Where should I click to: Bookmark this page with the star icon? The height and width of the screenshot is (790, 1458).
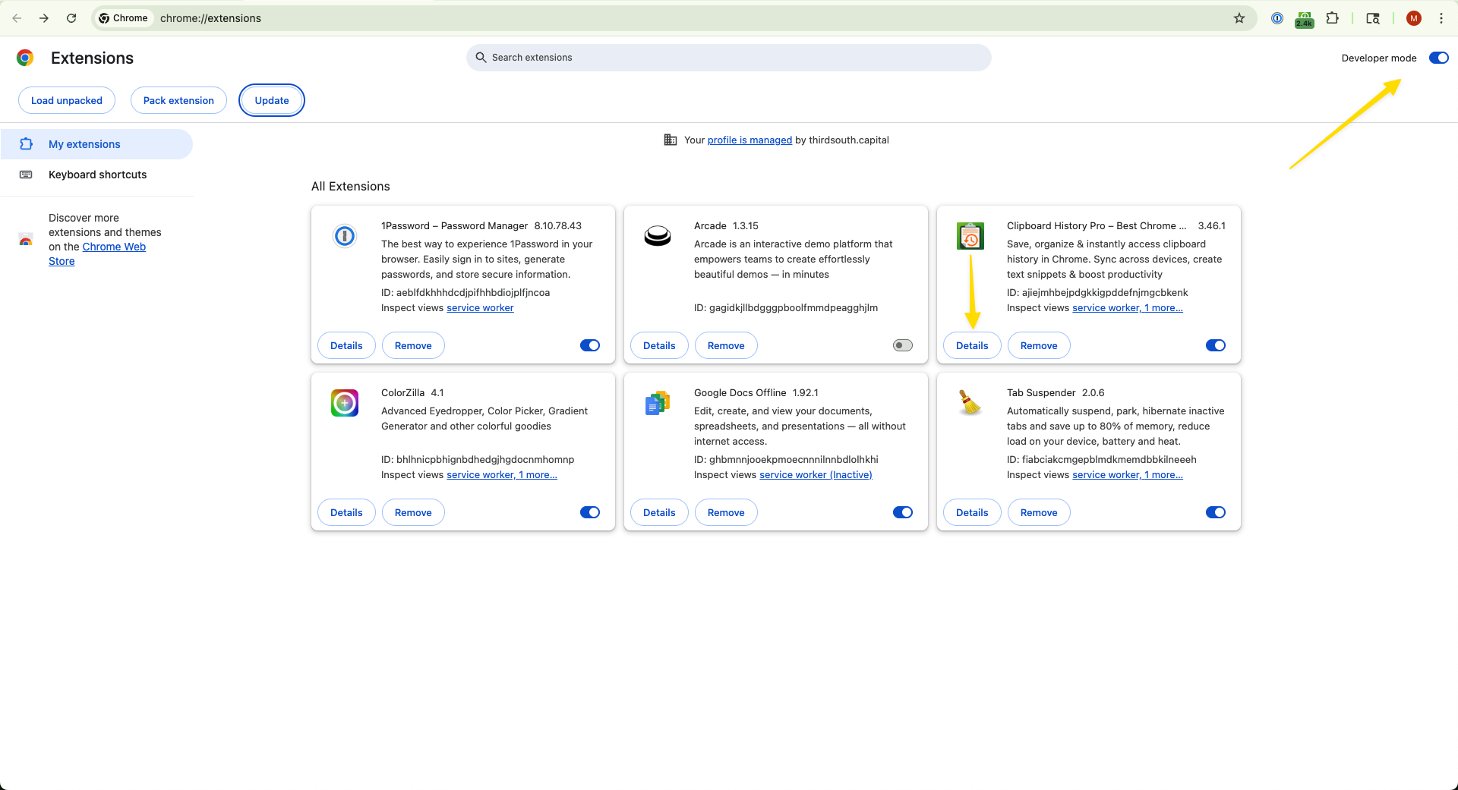point(1239,18)
